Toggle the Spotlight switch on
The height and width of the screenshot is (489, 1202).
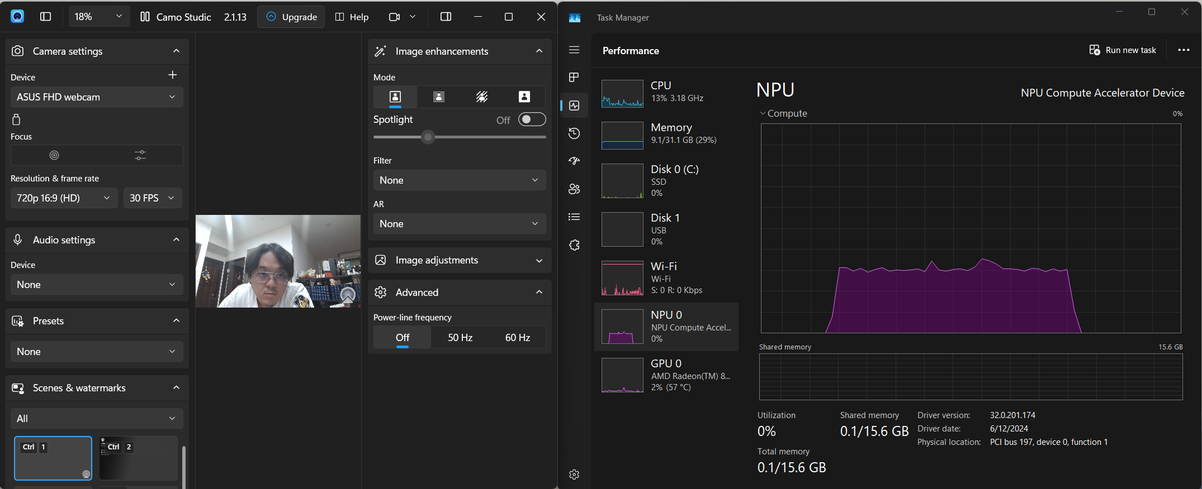point(531,119)
